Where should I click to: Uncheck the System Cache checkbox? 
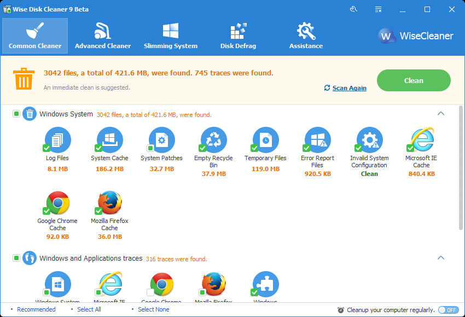tap(98, 148)
